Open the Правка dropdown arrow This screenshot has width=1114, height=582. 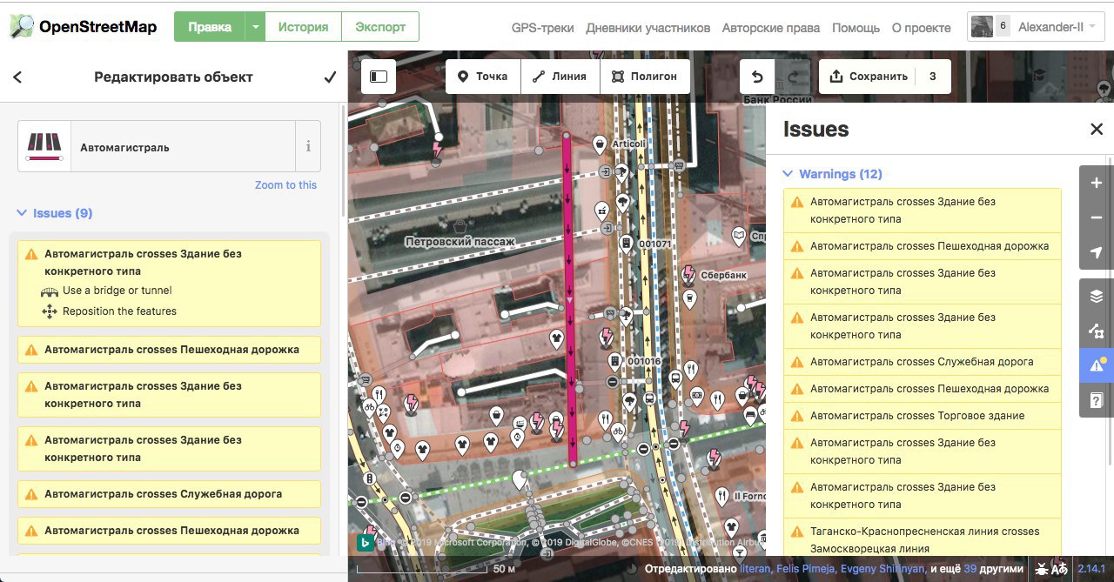pos(255,27)
